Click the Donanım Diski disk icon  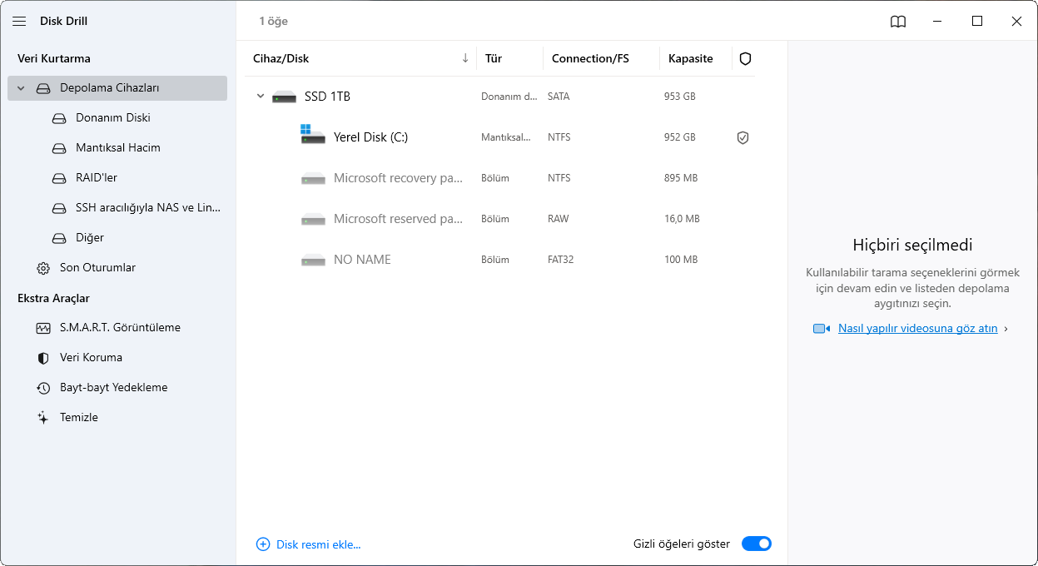tap(59, 118)
